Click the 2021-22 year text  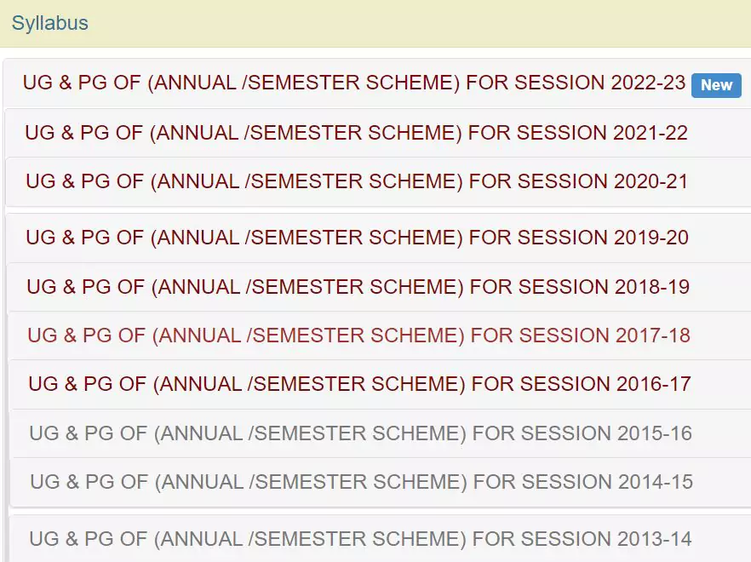tap(650, 133)
